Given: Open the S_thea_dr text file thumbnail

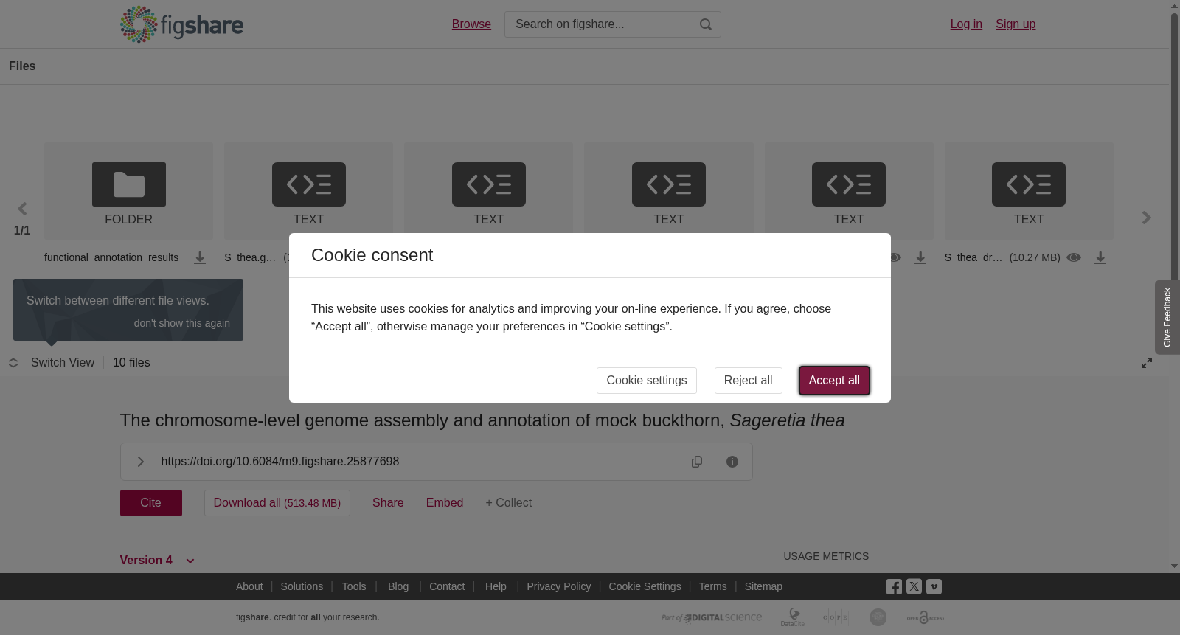Looking at the screenshot, I should coord(1029,190).
